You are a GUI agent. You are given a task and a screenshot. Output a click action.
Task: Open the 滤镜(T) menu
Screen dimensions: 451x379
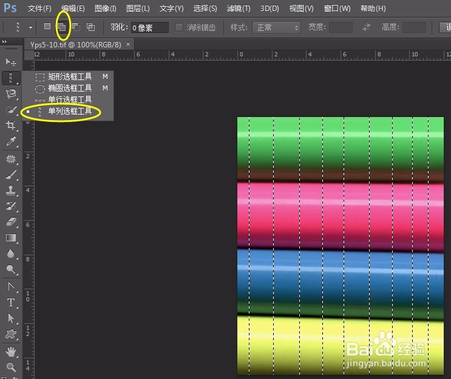(x=239, y=8)
